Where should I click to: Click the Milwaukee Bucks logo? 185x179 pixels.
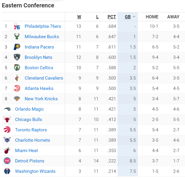pyautogui.click(x=17, y=37)
